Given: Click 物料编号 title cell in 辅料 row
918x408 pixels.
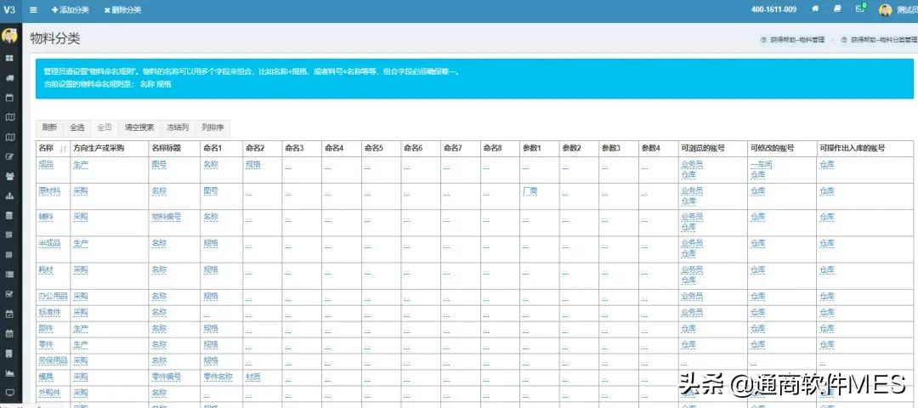Looking at the screenshot, I should click(167, 217).
